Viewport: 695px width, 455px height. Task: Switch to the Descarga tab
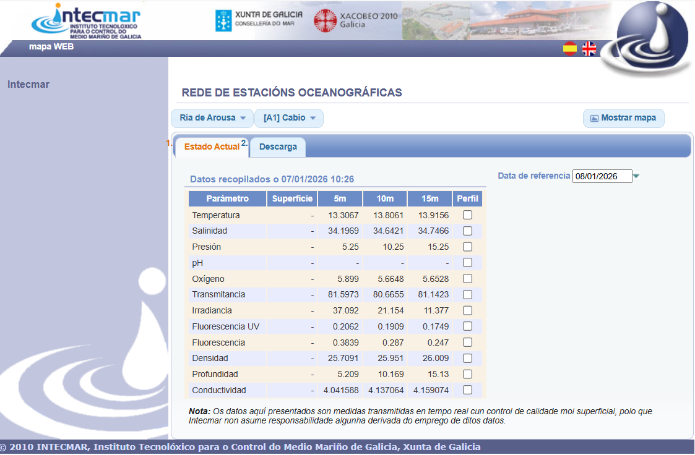click(277, 147)
